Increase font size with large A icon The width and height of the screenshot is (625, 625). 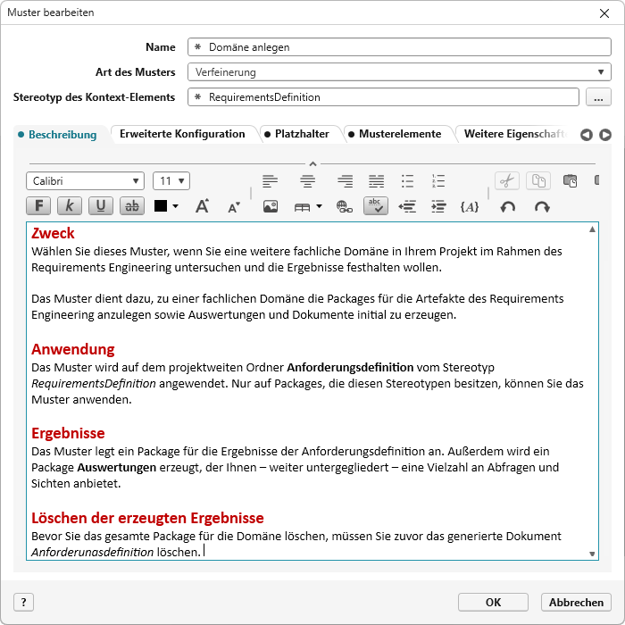[x=202, y=206]
